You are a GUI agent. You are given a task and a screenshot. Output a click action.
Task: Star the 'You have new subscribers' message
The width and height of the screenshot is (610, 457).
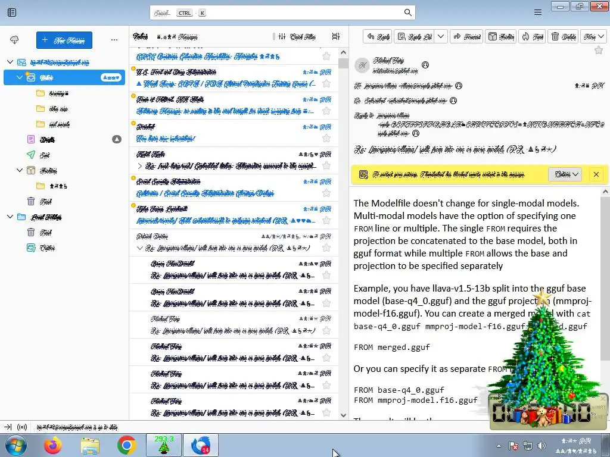(326, 138)
